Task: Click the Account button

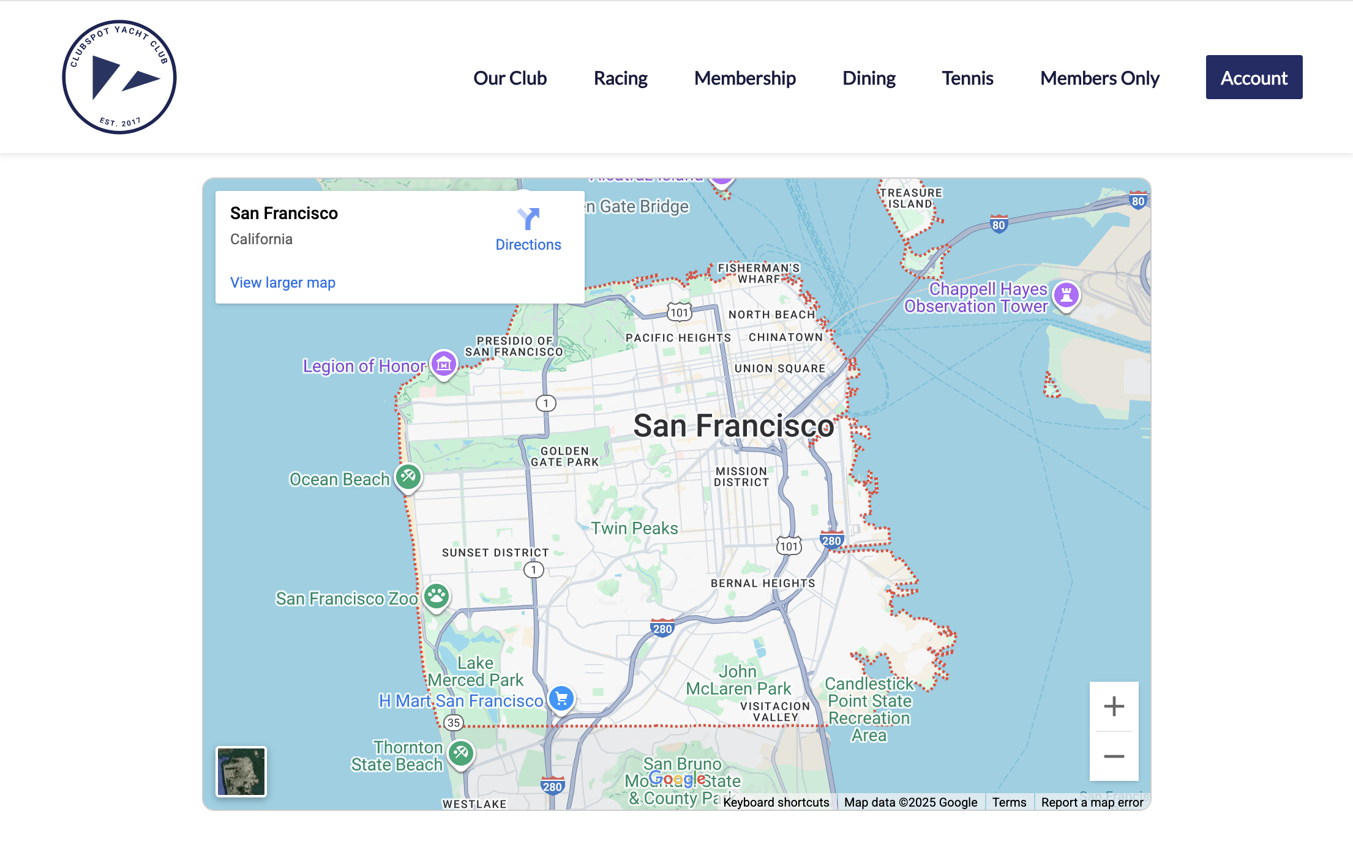Action: tap(1254, 78)
